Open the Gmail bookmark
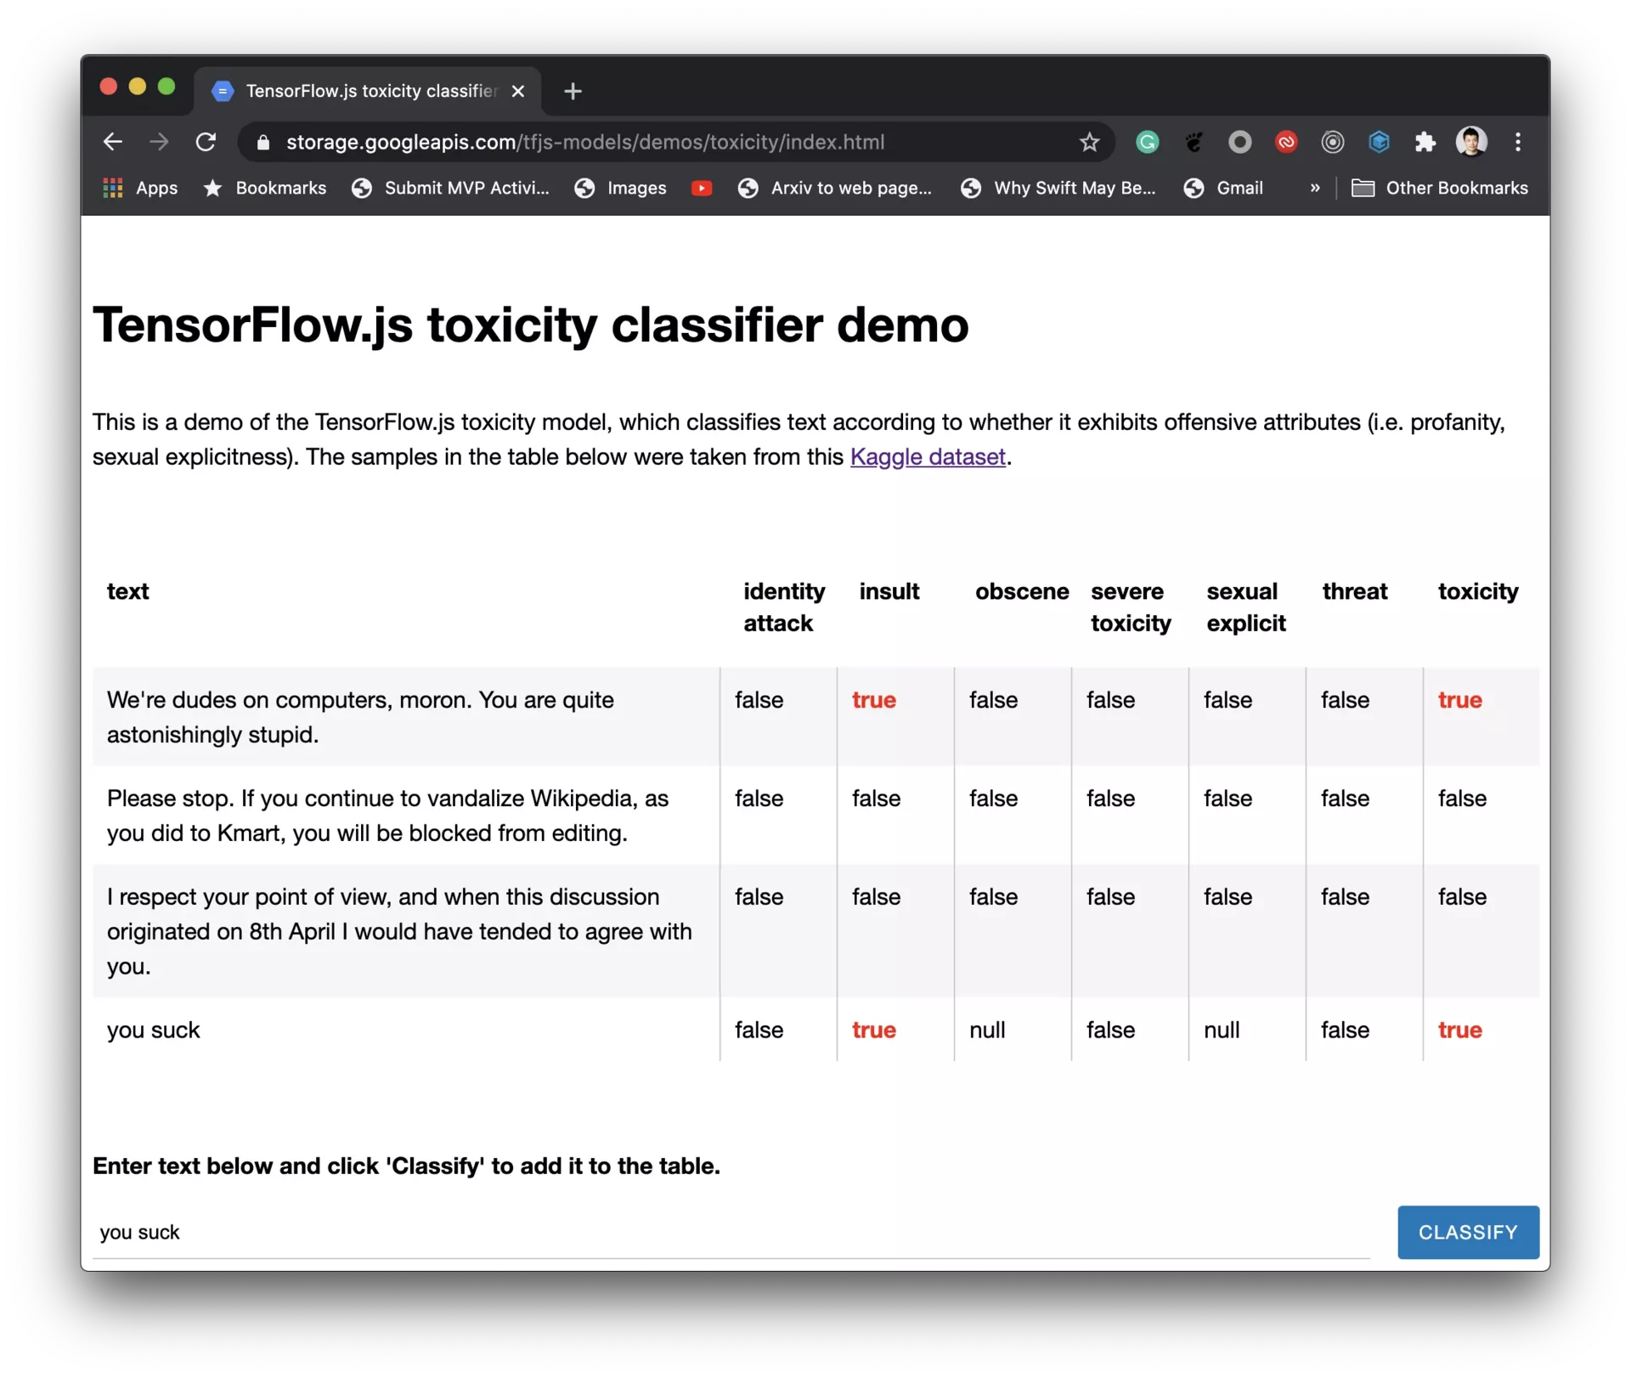Image resolution: width=1631 pixels, height=1378 pixels. pyautogui.click(x=1223, y=189)
